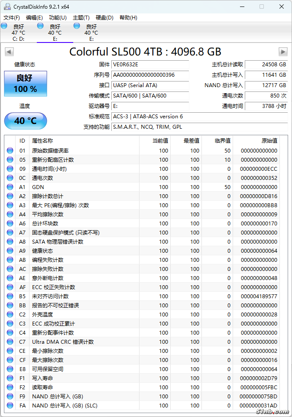The image size is (292, 417).
Task: Click the blue status orb for attribute 01
Action: click(x=10, y=151)
